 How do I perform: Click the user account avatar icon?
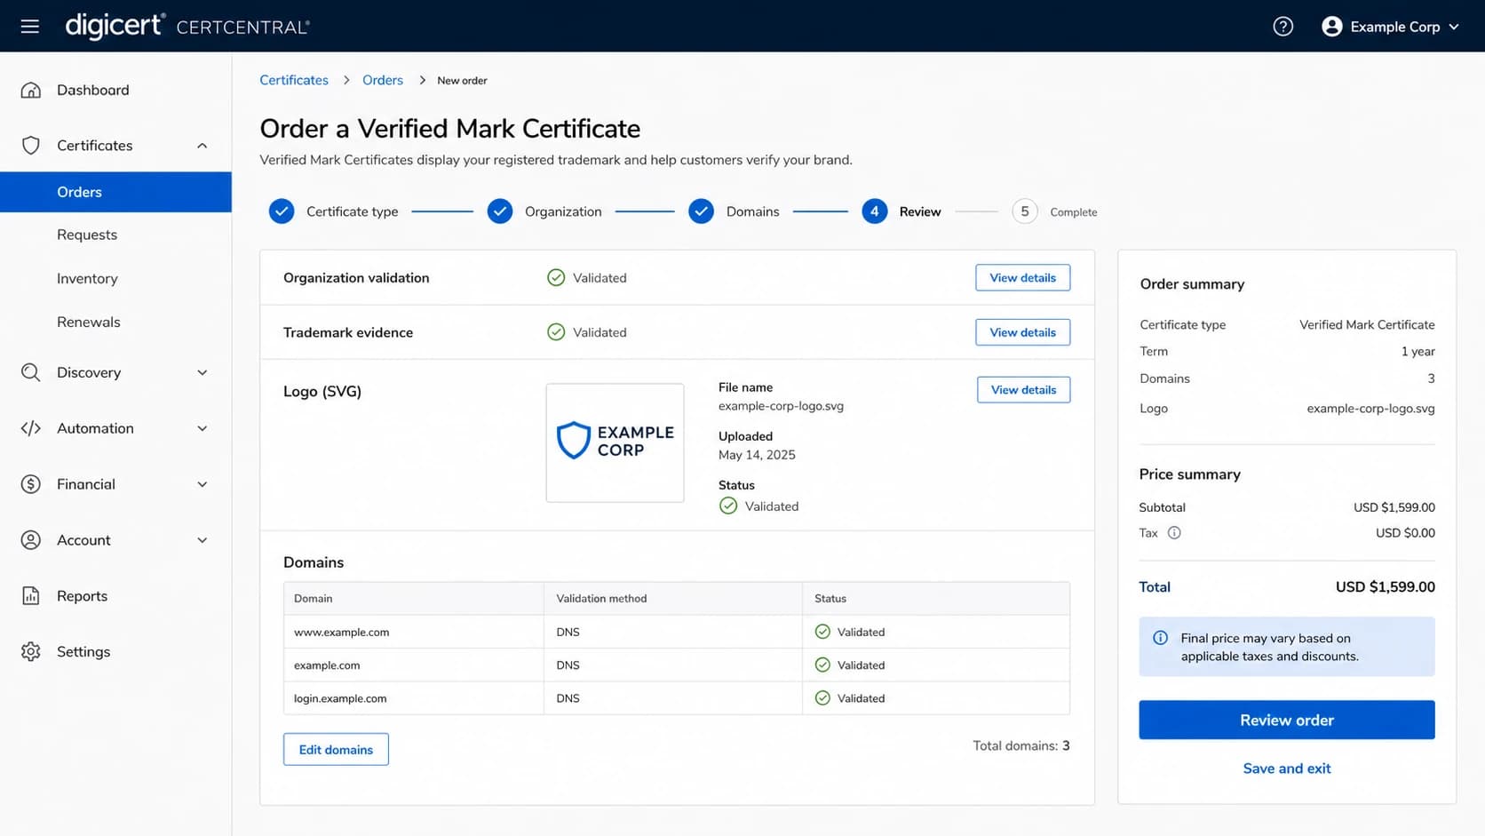click(1331, 27)
